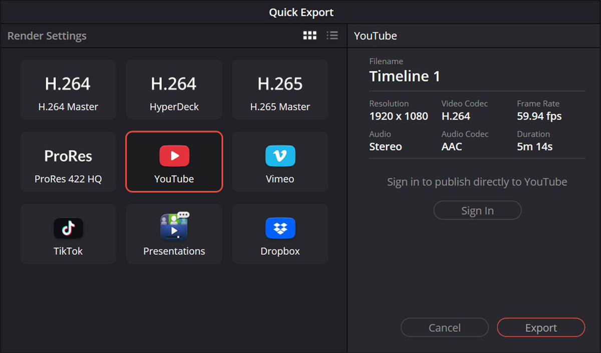This screenshot has width=601, height=353.
Task: Pick the ProRes 422 HQ preset
Action: 68,162
